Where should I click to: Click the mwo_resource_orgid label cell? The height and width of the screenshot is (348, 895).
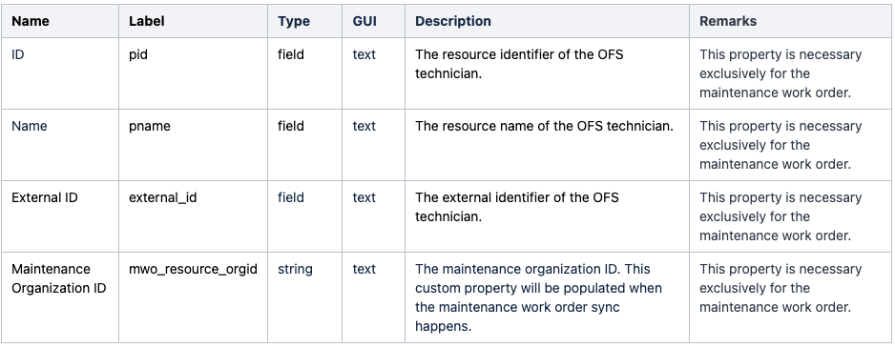(x=193, y=269)
